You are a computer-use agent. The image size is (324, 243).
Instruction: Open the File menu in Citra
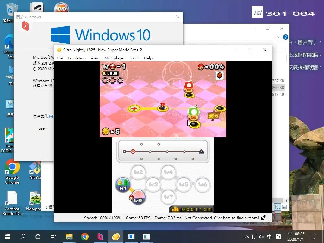59,58
